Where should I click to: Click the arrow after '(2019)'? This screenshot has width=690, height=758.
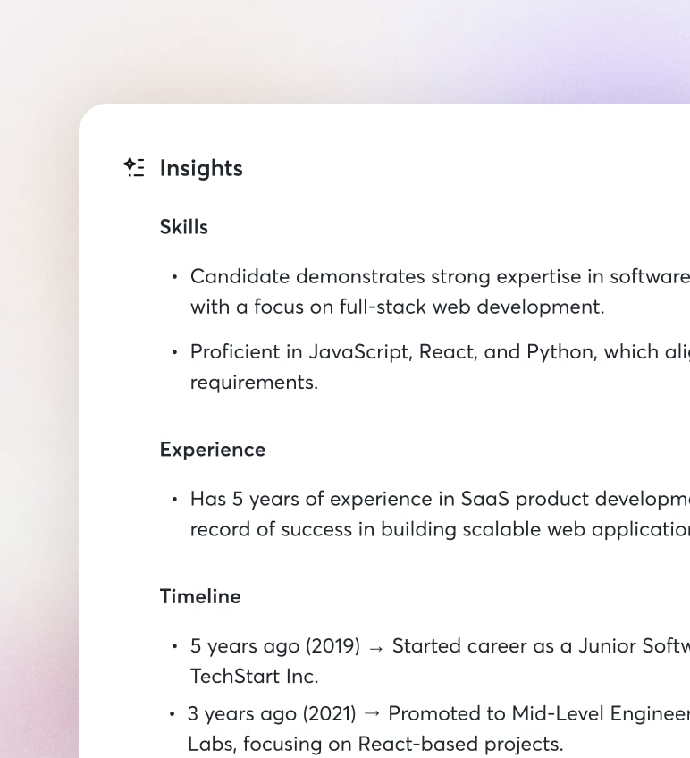[x=376, y=646]
